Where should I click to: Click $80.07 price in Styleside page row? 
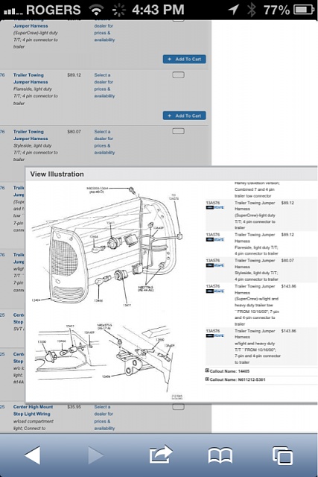click(74, 131)
